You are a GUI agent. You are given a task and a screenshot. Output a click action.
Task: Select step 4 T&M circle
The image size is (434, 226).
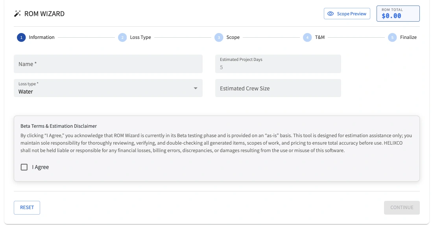(x=307, y=37)
